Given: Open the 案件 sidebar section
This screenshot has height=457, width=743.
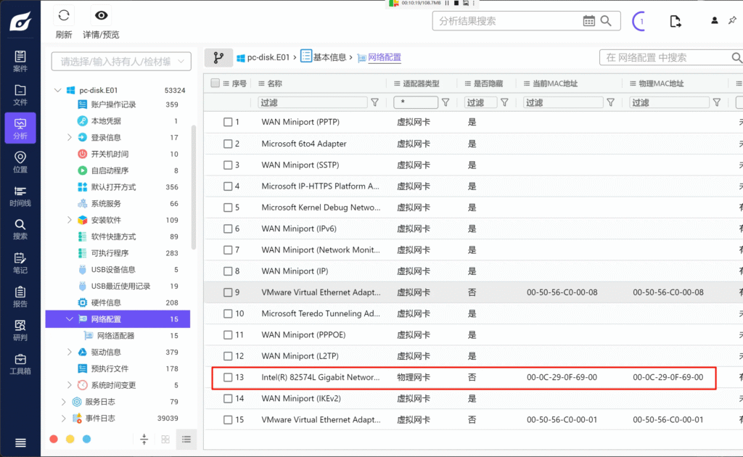Looking at the screenshot, I should 20,62.
